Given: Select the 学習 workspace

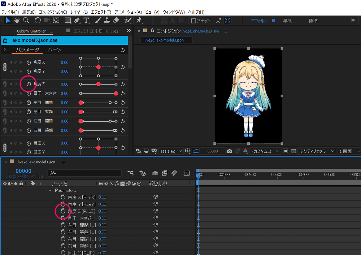Looking at the screenshot, I should (288, 21).
